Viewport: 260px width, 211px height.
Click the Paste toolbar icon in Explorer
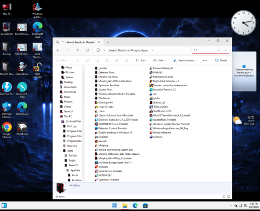pos(97,60)
